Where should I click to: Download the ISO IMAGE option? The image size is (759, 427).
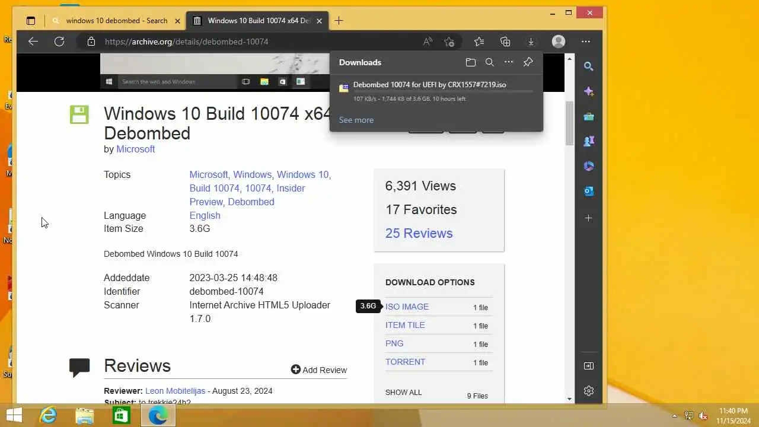tap(407, 307)
